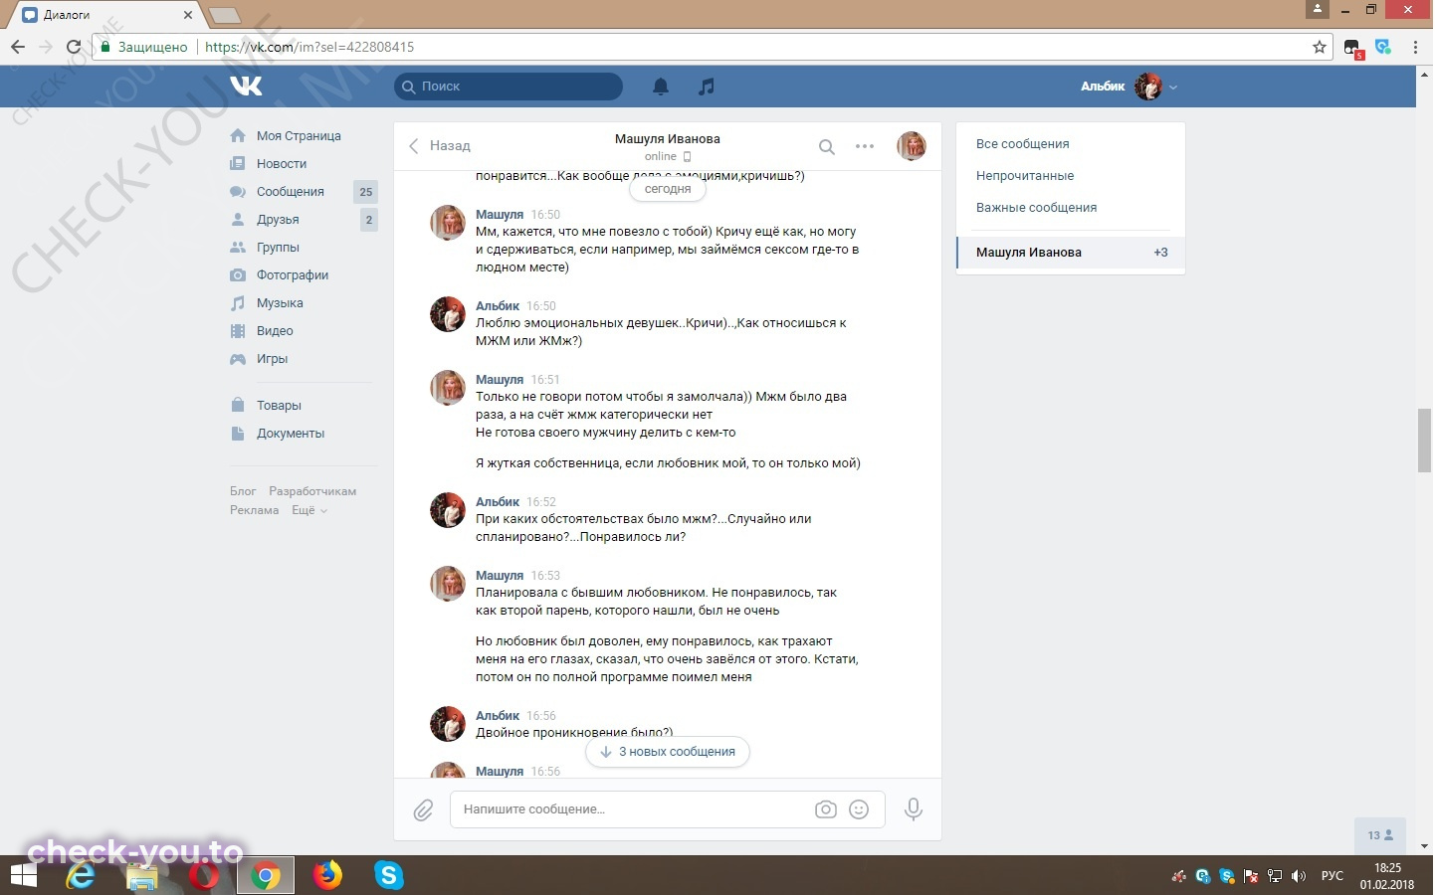Screen dimensions: 1435x895
Task: Bookmark page with star icon
Action: 1320,47
